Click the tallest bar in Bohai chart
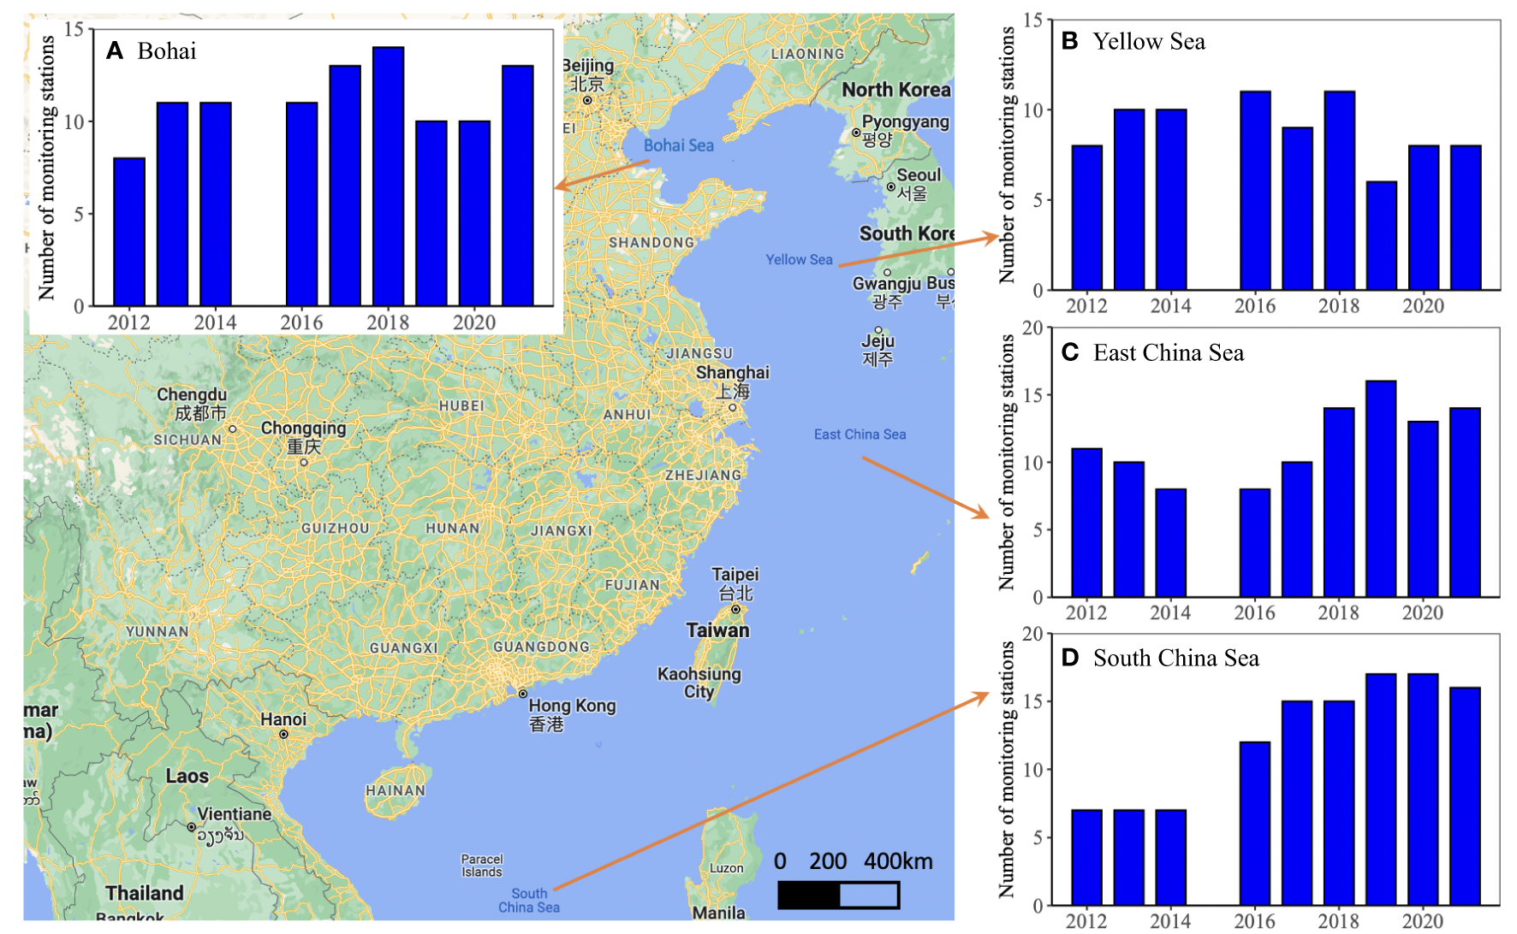This screenshot has width=1517, height=934. pyautogui.click(x=388, y=175)
